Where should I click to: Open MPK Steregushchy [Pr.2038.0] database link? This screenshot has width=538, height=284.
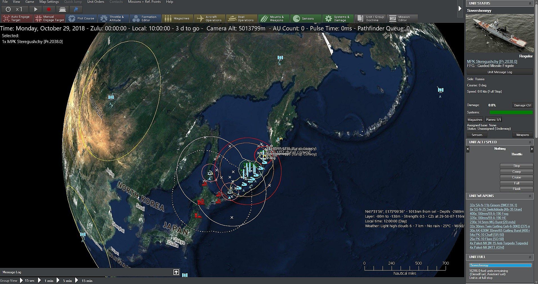pos(492,61)
